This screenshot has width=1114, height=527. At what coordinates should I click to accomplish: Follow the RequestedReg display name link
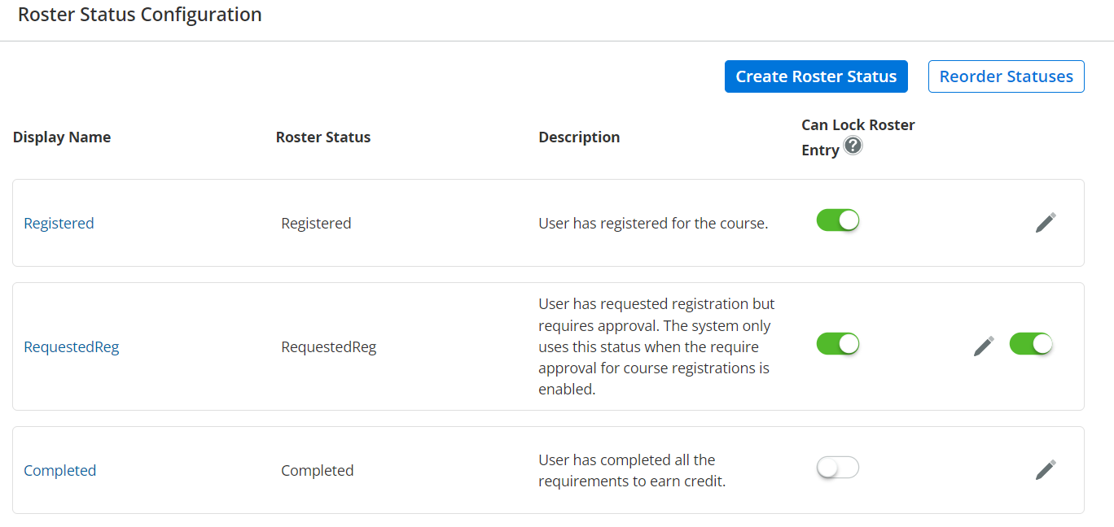click(72, 347)
